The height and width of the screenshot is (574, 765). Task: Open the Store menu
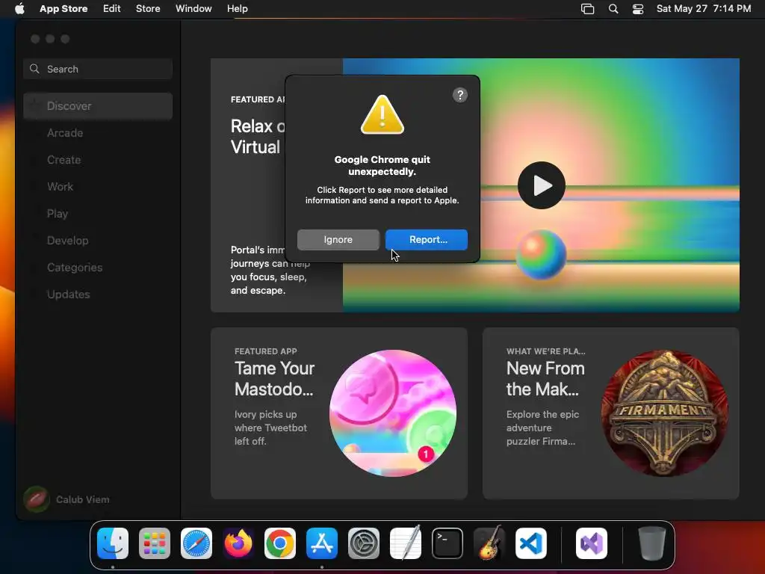tap(148, 8)
